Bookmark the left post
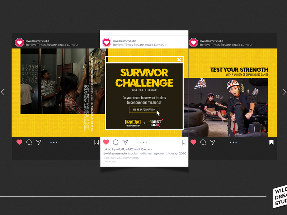Viewport: 287px width, 215px height. [97, 142]
